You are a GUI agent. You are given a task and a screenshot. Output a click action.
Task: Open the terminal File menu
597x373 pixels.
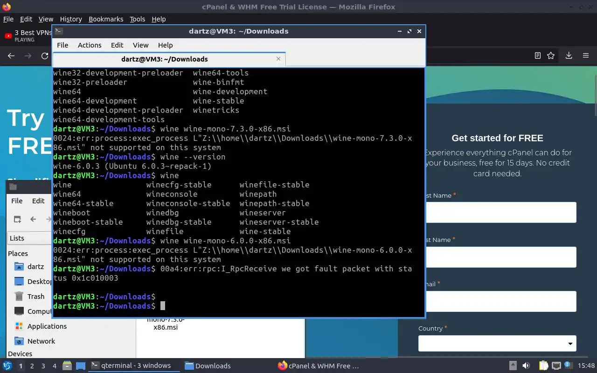pos(62,45)
